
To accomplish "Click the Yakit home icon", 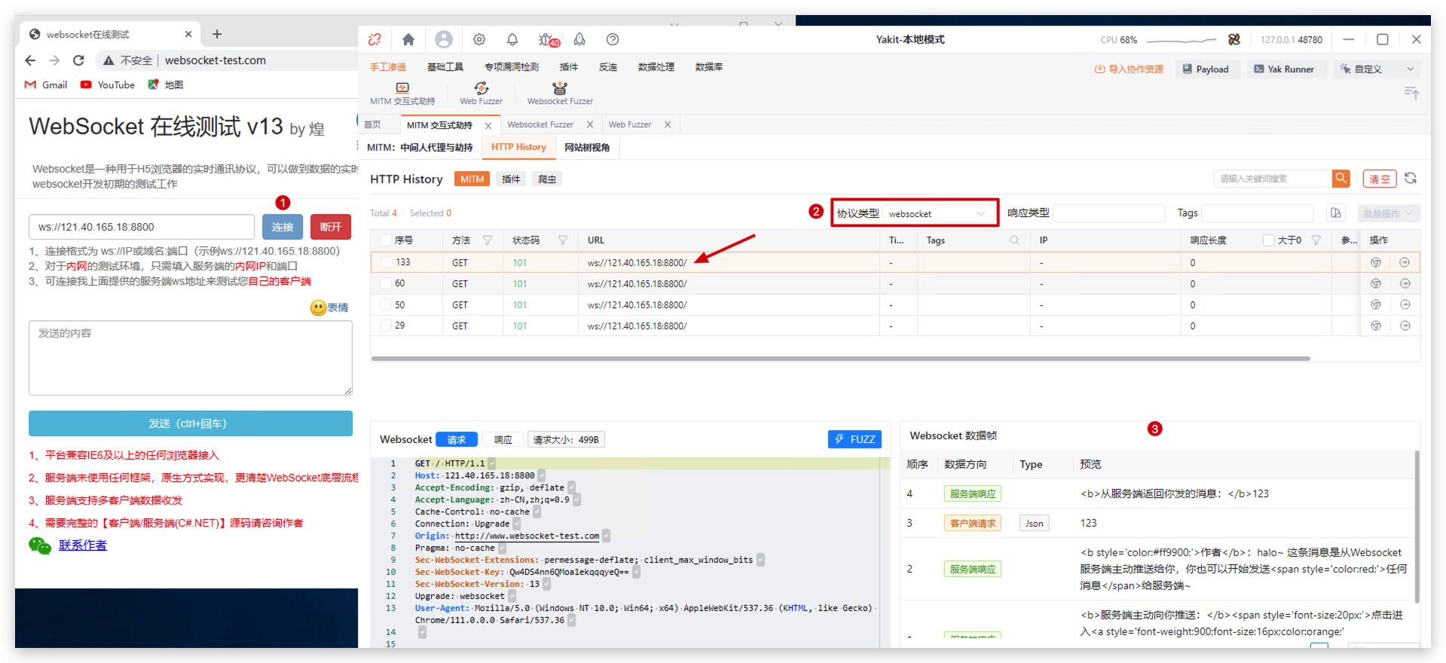I will (x=408, y=39).
